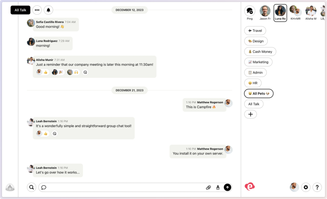Toggle thumbs-up reaction on Alisha's reminder
Screen dimensions: 327x199
tap(42, 72)
